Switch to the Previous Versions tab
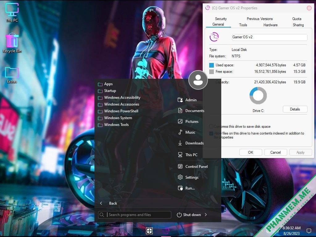The image size is (316, 237). click(260, 19)
